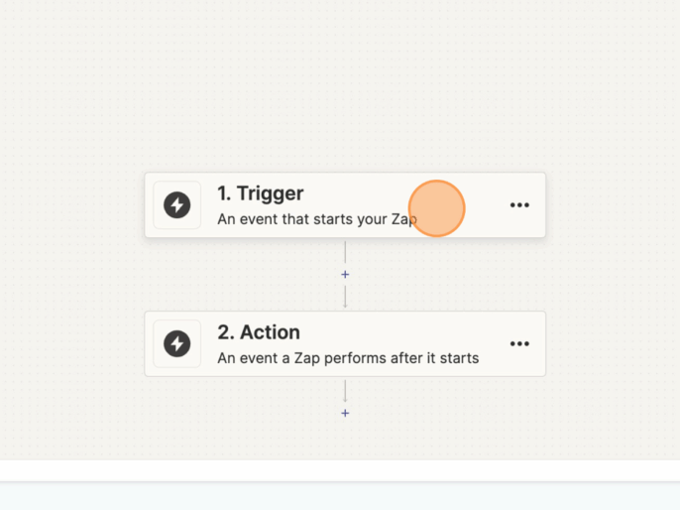Click the connector line below the Trigger card
Image resolution: width=680 pixels, height=510 pixels.
pos(345,252)
